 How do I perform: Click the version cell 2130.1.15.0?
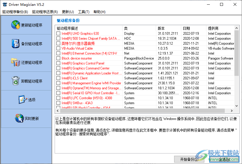point(166,83)
